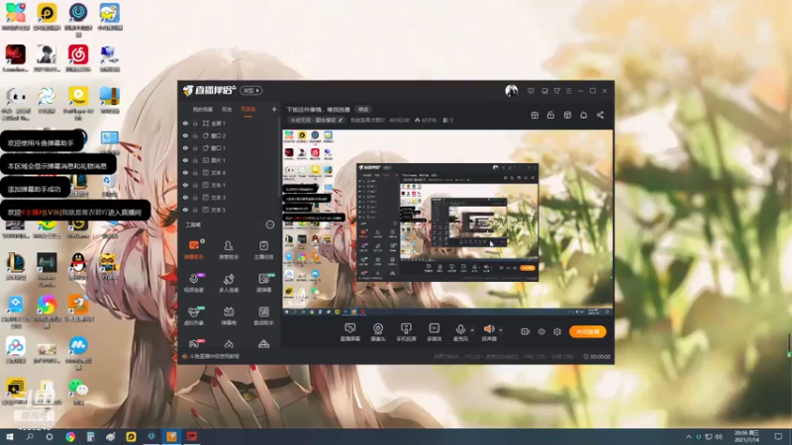
Task: Expand the speaker volume arrow
Action: [501, 330]
